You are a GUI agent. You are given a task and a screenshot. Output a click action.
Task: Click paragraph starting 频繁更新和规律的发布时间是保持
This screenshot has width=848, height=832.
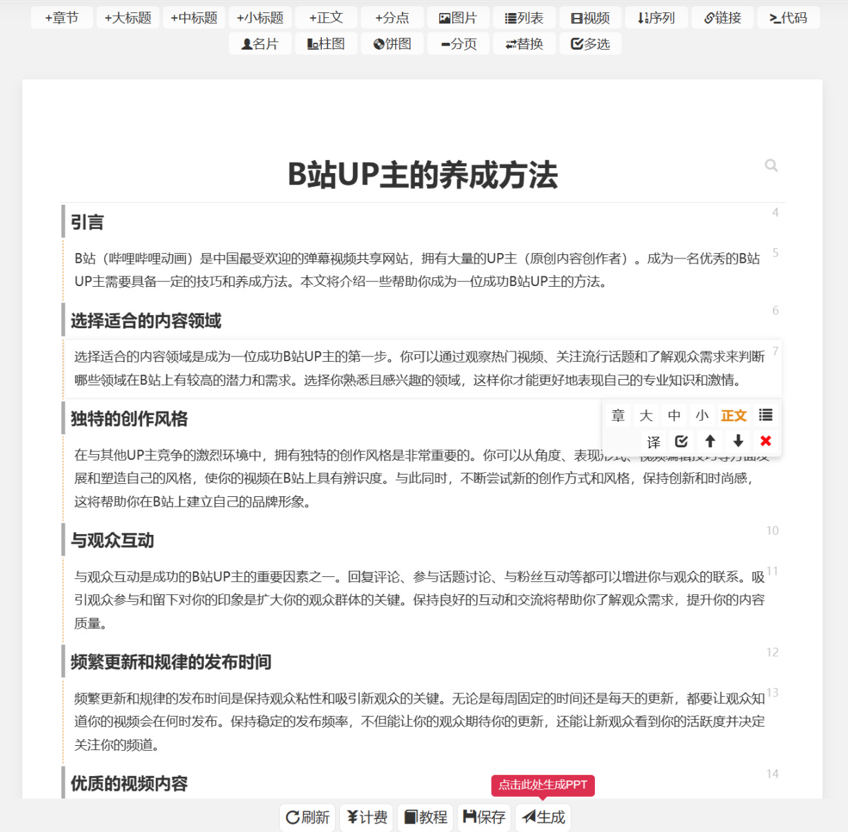click(x=419, y=722)
